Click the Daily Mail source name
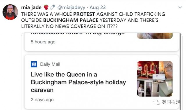Viewport: 186px width, 110px height. click(x=50, y=64)
